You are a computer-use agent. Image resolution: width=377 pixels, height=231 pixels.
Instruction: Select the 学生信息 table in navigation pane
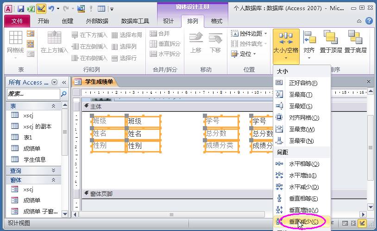tap(34, 159)
